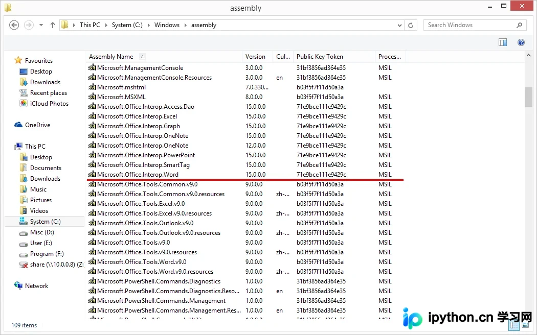Select Microsoft.Office.Tools.Excel.v9.0.resources row
Viewport: 537px width, 335px height.
(x=154, y=213)
